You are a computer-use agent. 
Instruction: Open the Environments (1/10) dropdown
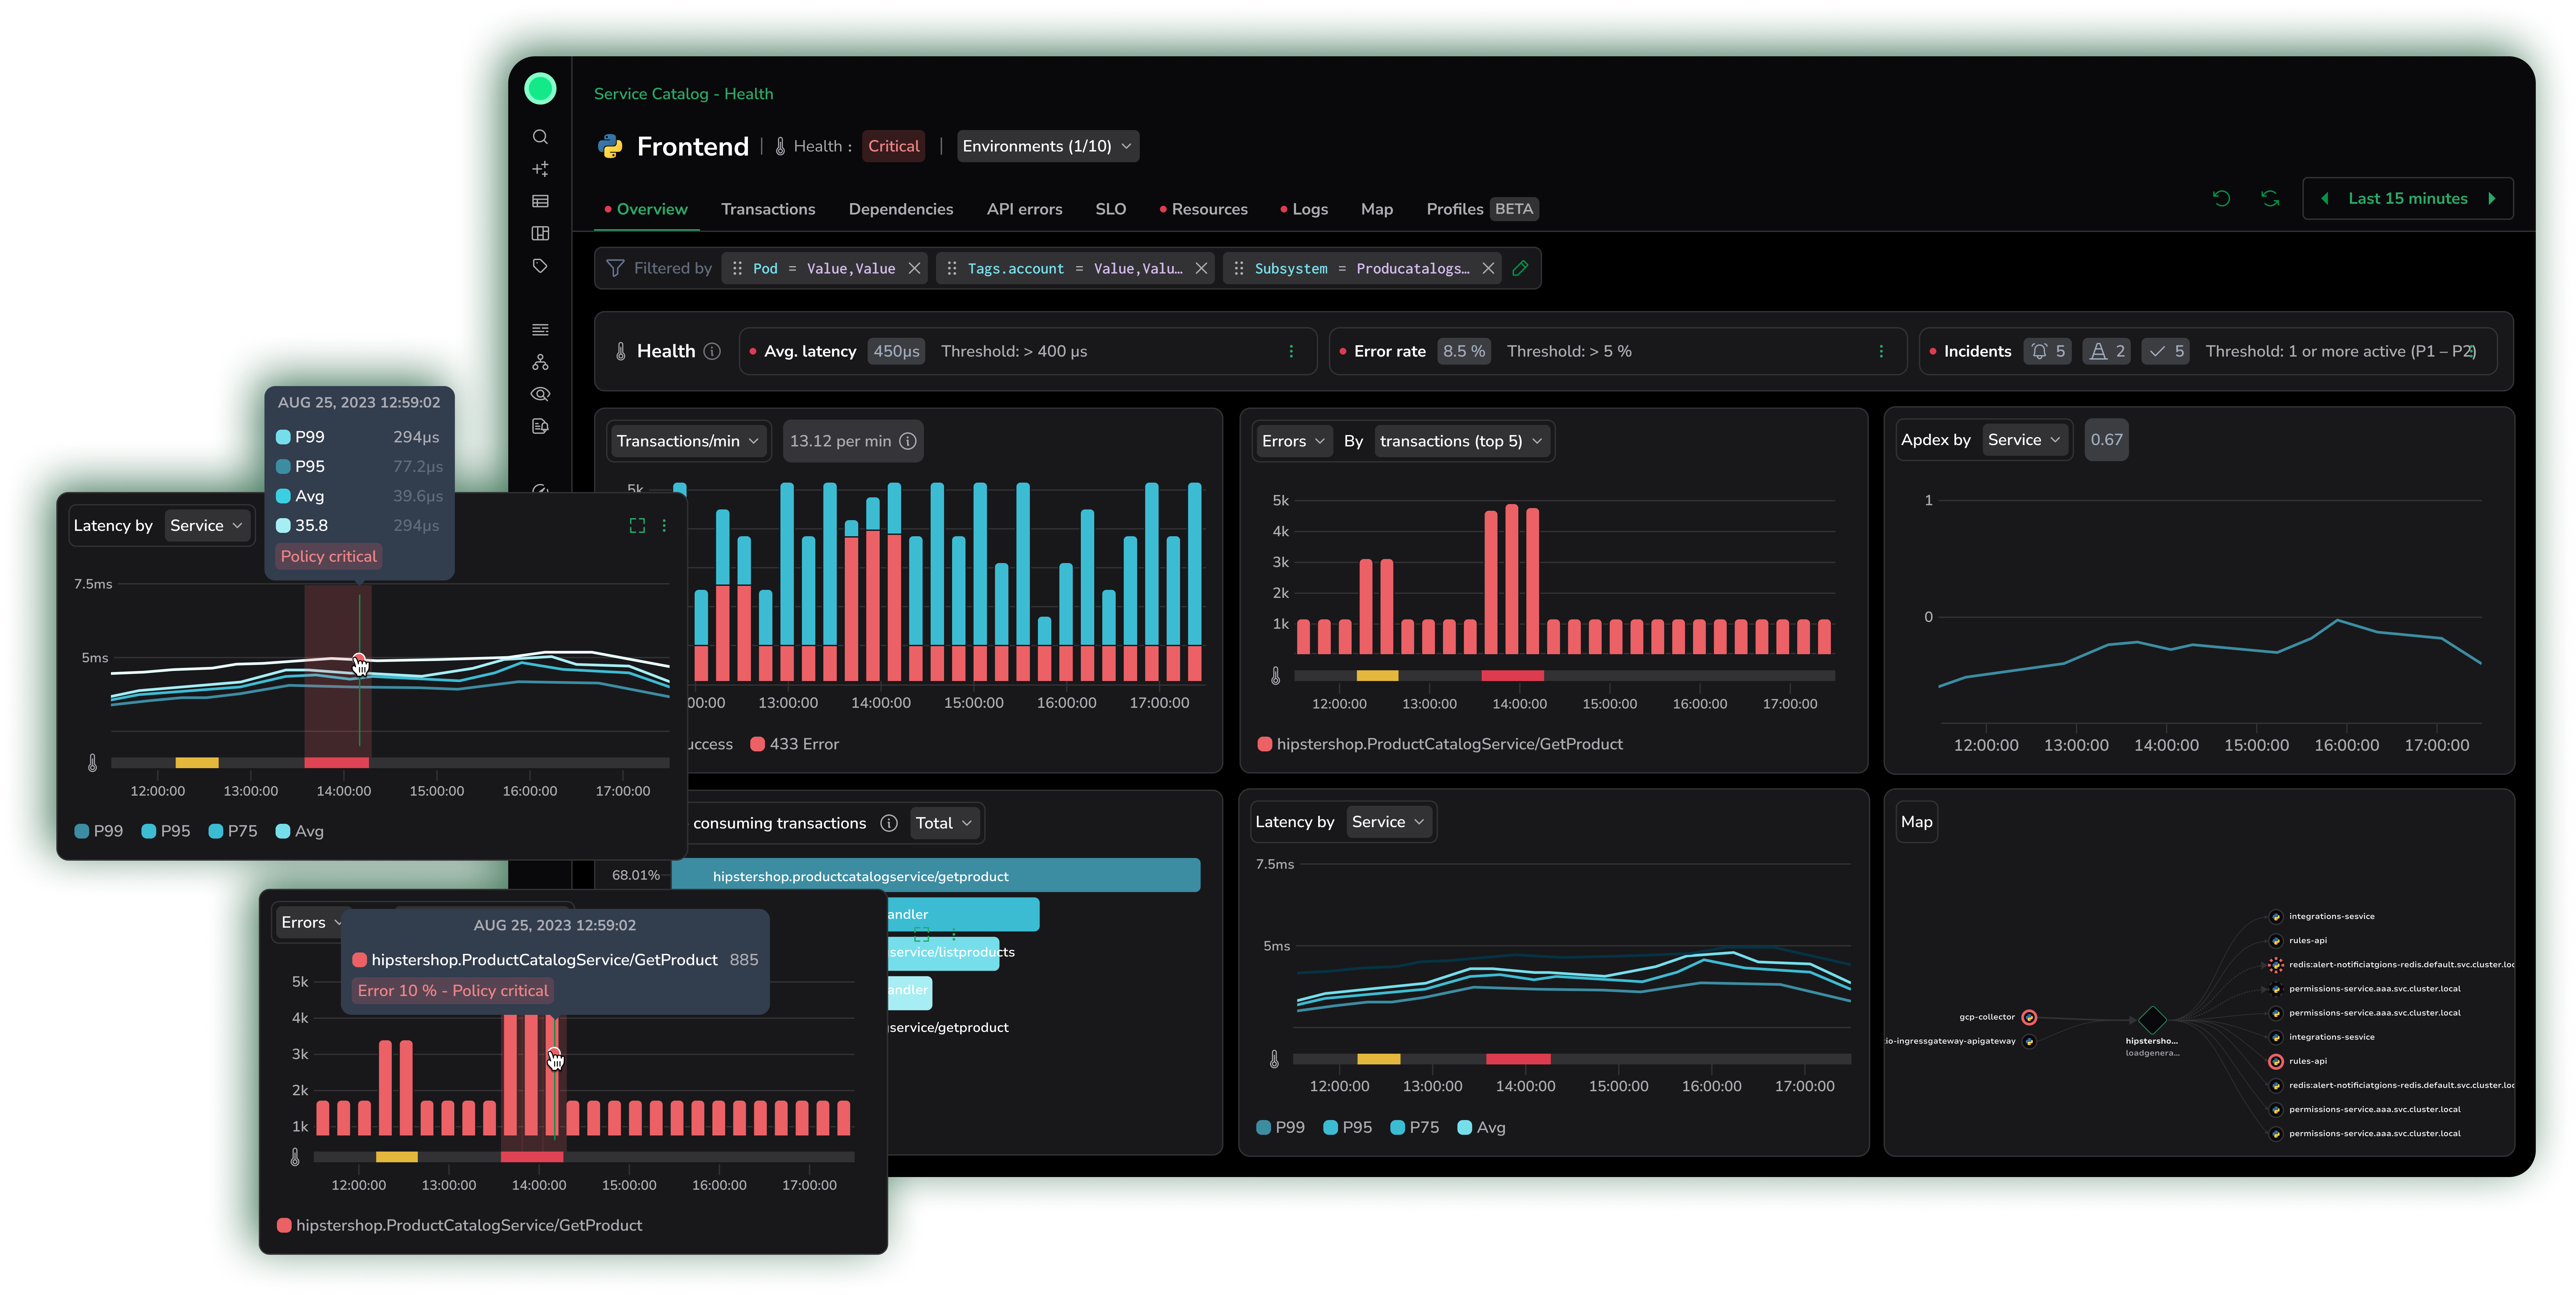click(1046, 146)
